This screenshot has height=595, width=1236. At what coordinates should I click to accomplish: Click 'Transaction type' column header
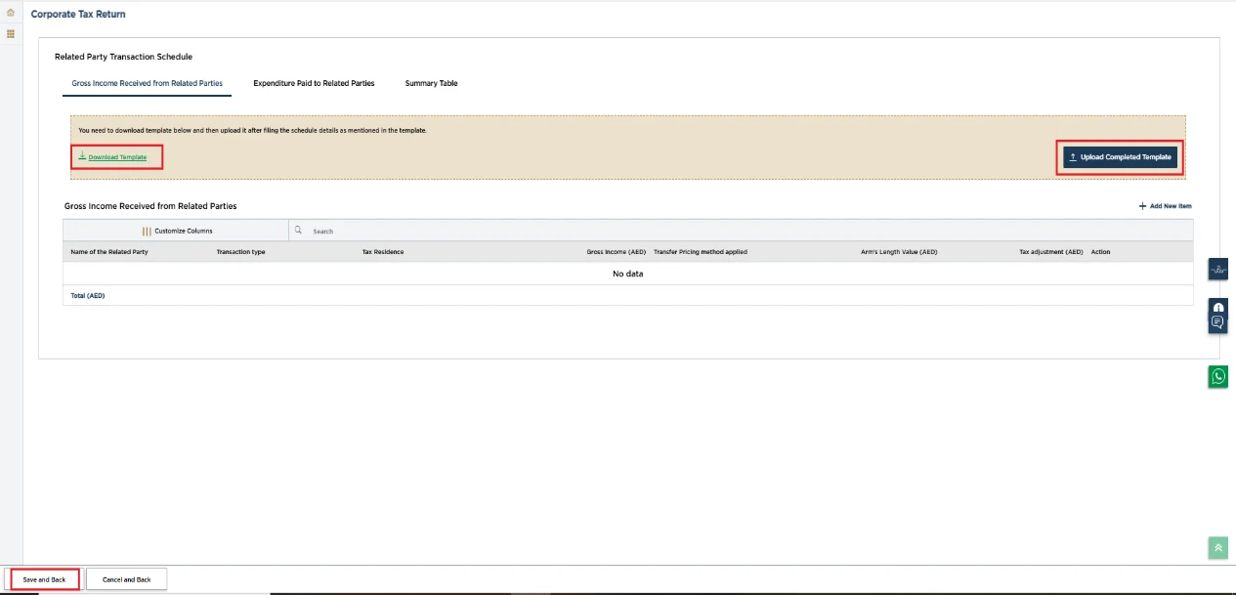coord(240,252)
